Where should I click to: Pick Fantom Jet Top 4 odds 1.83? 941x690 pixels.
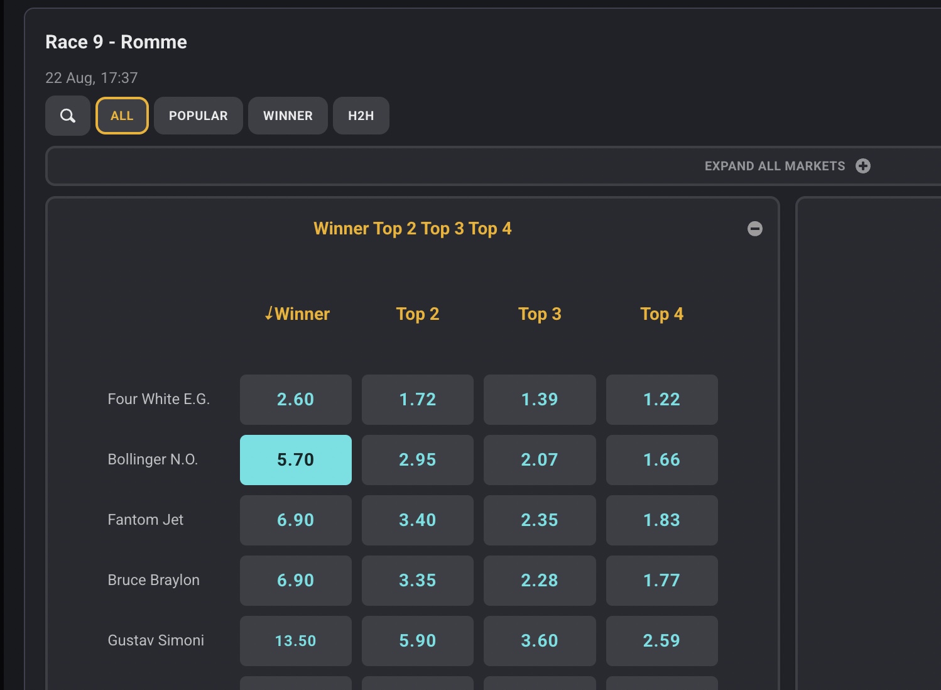[662, 520]
